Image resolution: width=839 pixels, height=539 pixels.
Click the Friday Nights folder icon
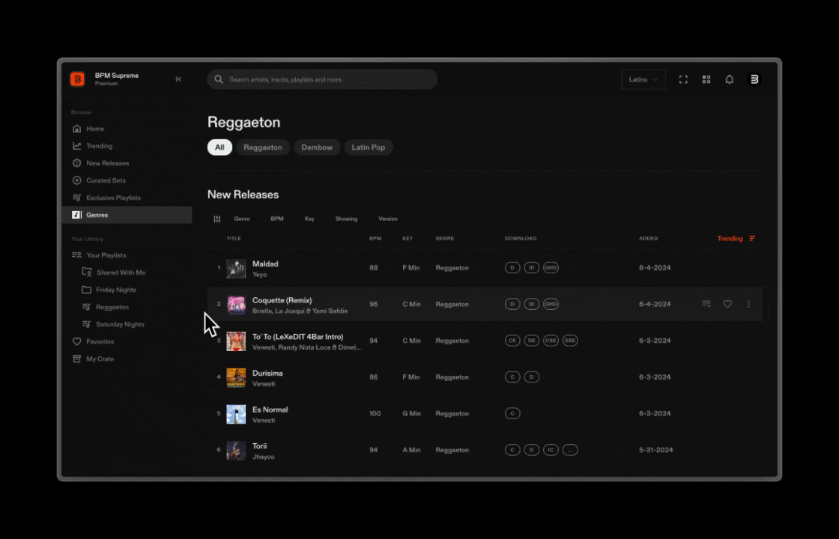pos(86,289)
